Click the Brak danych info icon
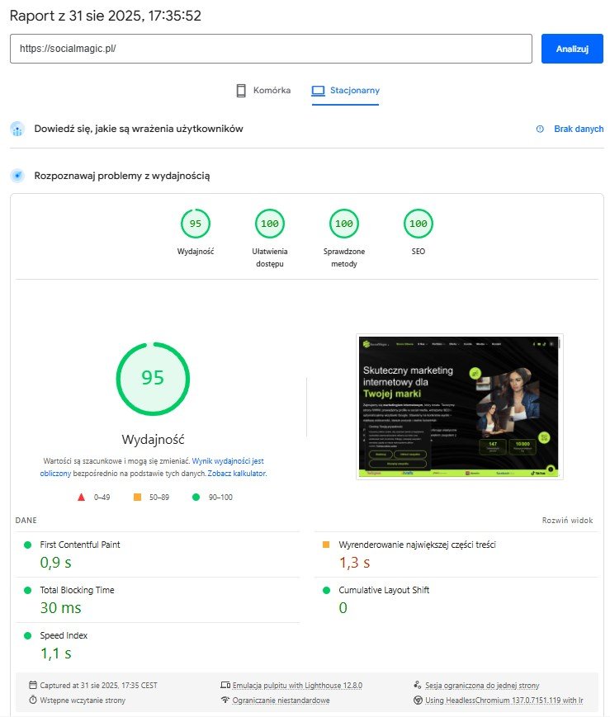Screen dimensions: 610x717 coord(540,129)
